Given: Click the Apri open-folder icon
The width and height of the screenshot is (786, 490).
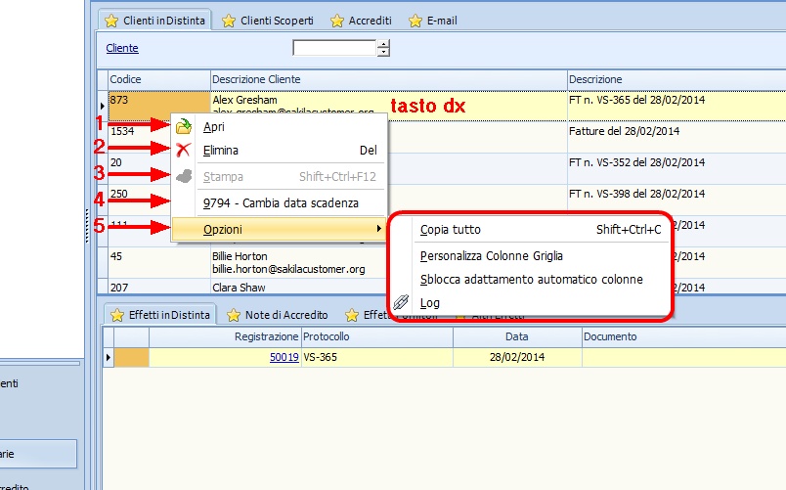Looking at the screenshot, I should pos(183,126).
